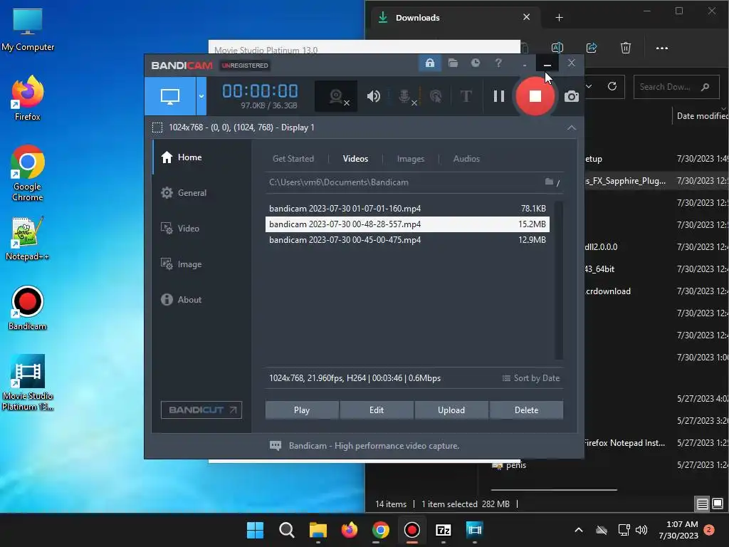This screenshot has width=729, height=547.
Task: Select bandicam 2023-07-30 00-45-00-475.mp4
Action: [x=407, y=240]
